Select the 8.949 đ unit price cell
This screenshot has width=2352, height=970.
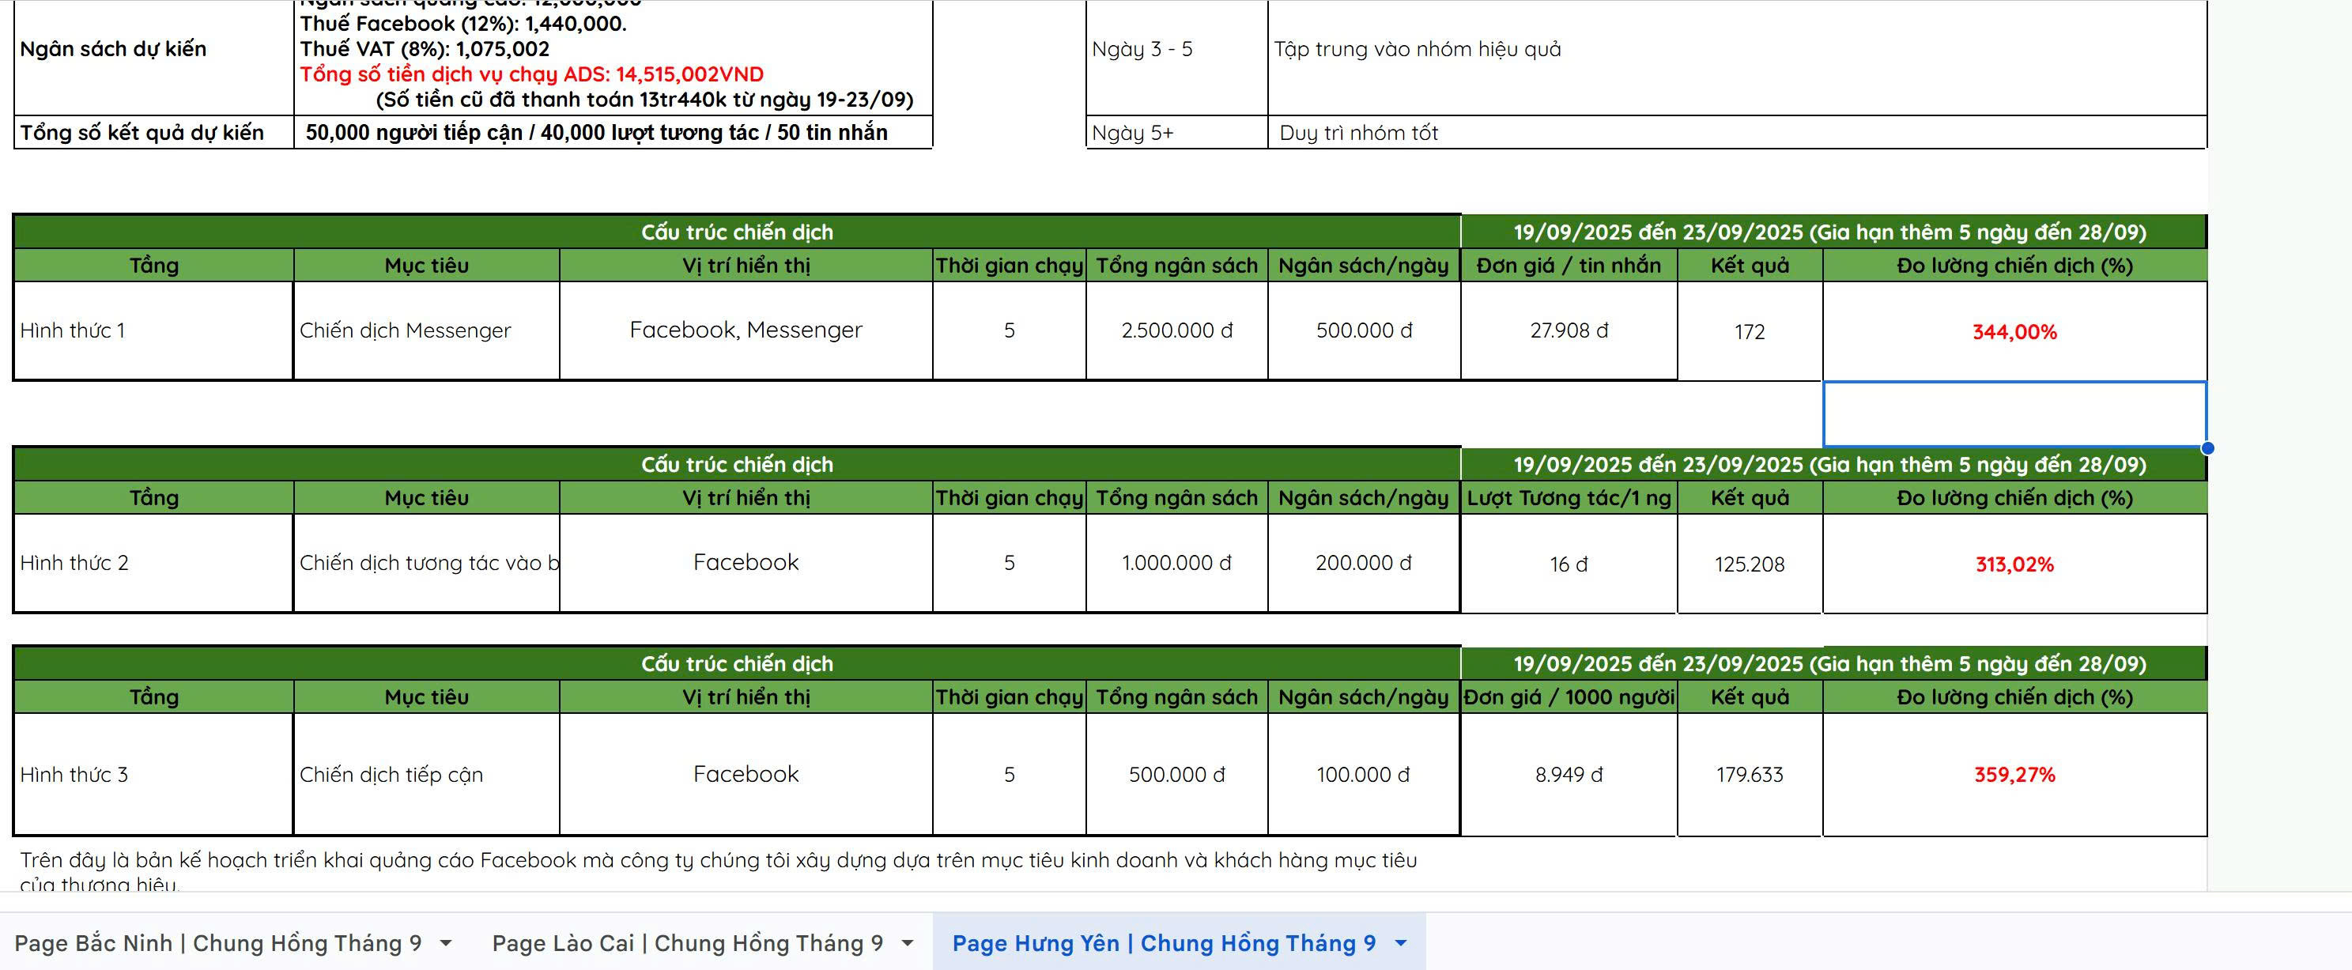click(1568, 775)
